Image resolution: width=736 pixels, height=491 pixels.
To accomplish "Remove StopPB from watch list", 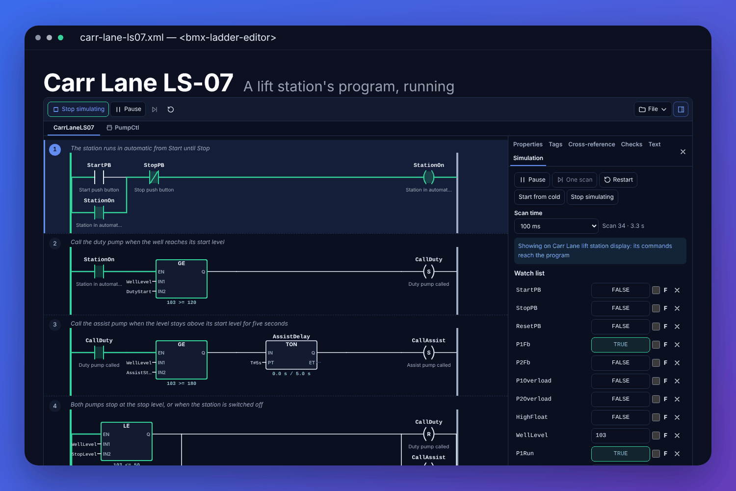I will point(677,308).
